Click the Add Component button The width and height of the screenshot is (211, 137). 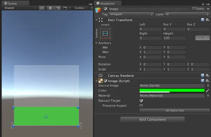pyautogui.click(x=152, y=119)
